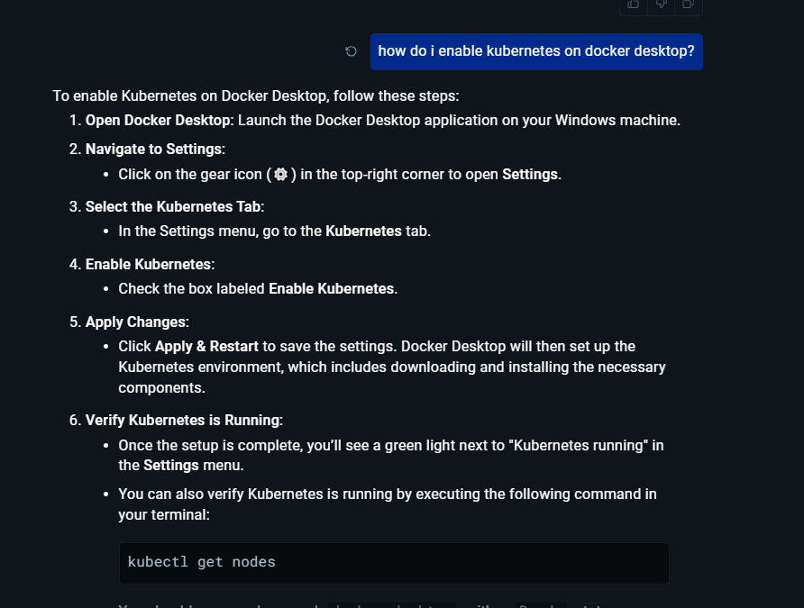The image size is (804, 608).
Task: Click the bullet 'You can also verify Kubernetes is running'
Action: pyautogui.click(x=388, y=504)
